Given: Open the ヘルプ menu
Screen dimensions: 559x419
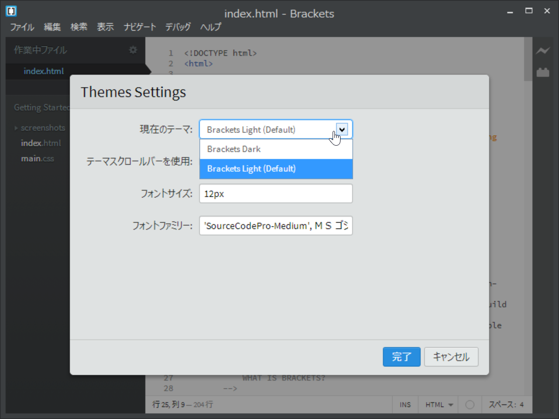Looking at the screenshot, I should (211, 27).
